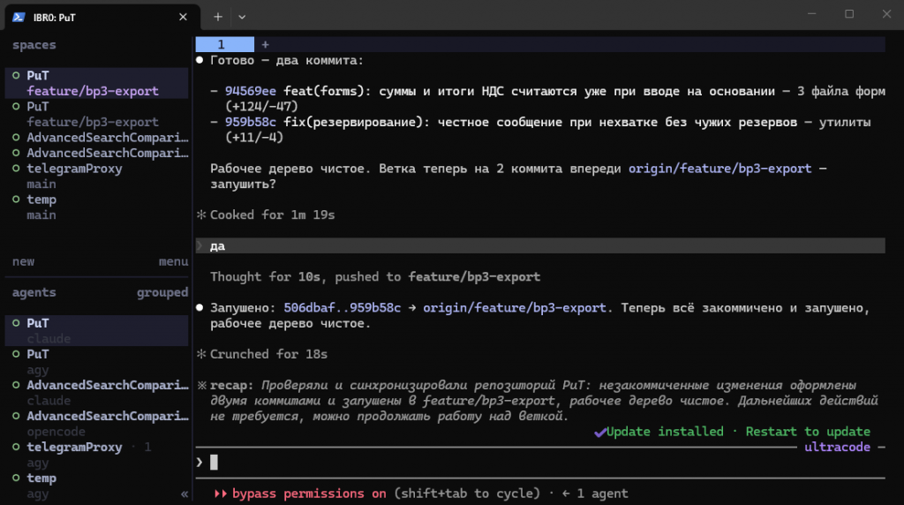Click the "new" space button
The width and height of the screenshot is (904, 505).
pyautogui.click(x=24, y=261)
